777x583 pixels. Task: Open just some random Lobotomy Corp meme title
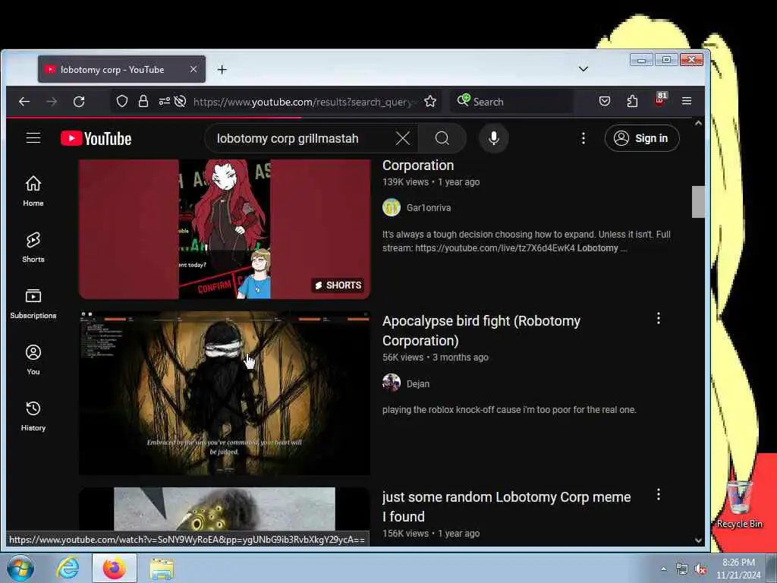tap(506, 506)
